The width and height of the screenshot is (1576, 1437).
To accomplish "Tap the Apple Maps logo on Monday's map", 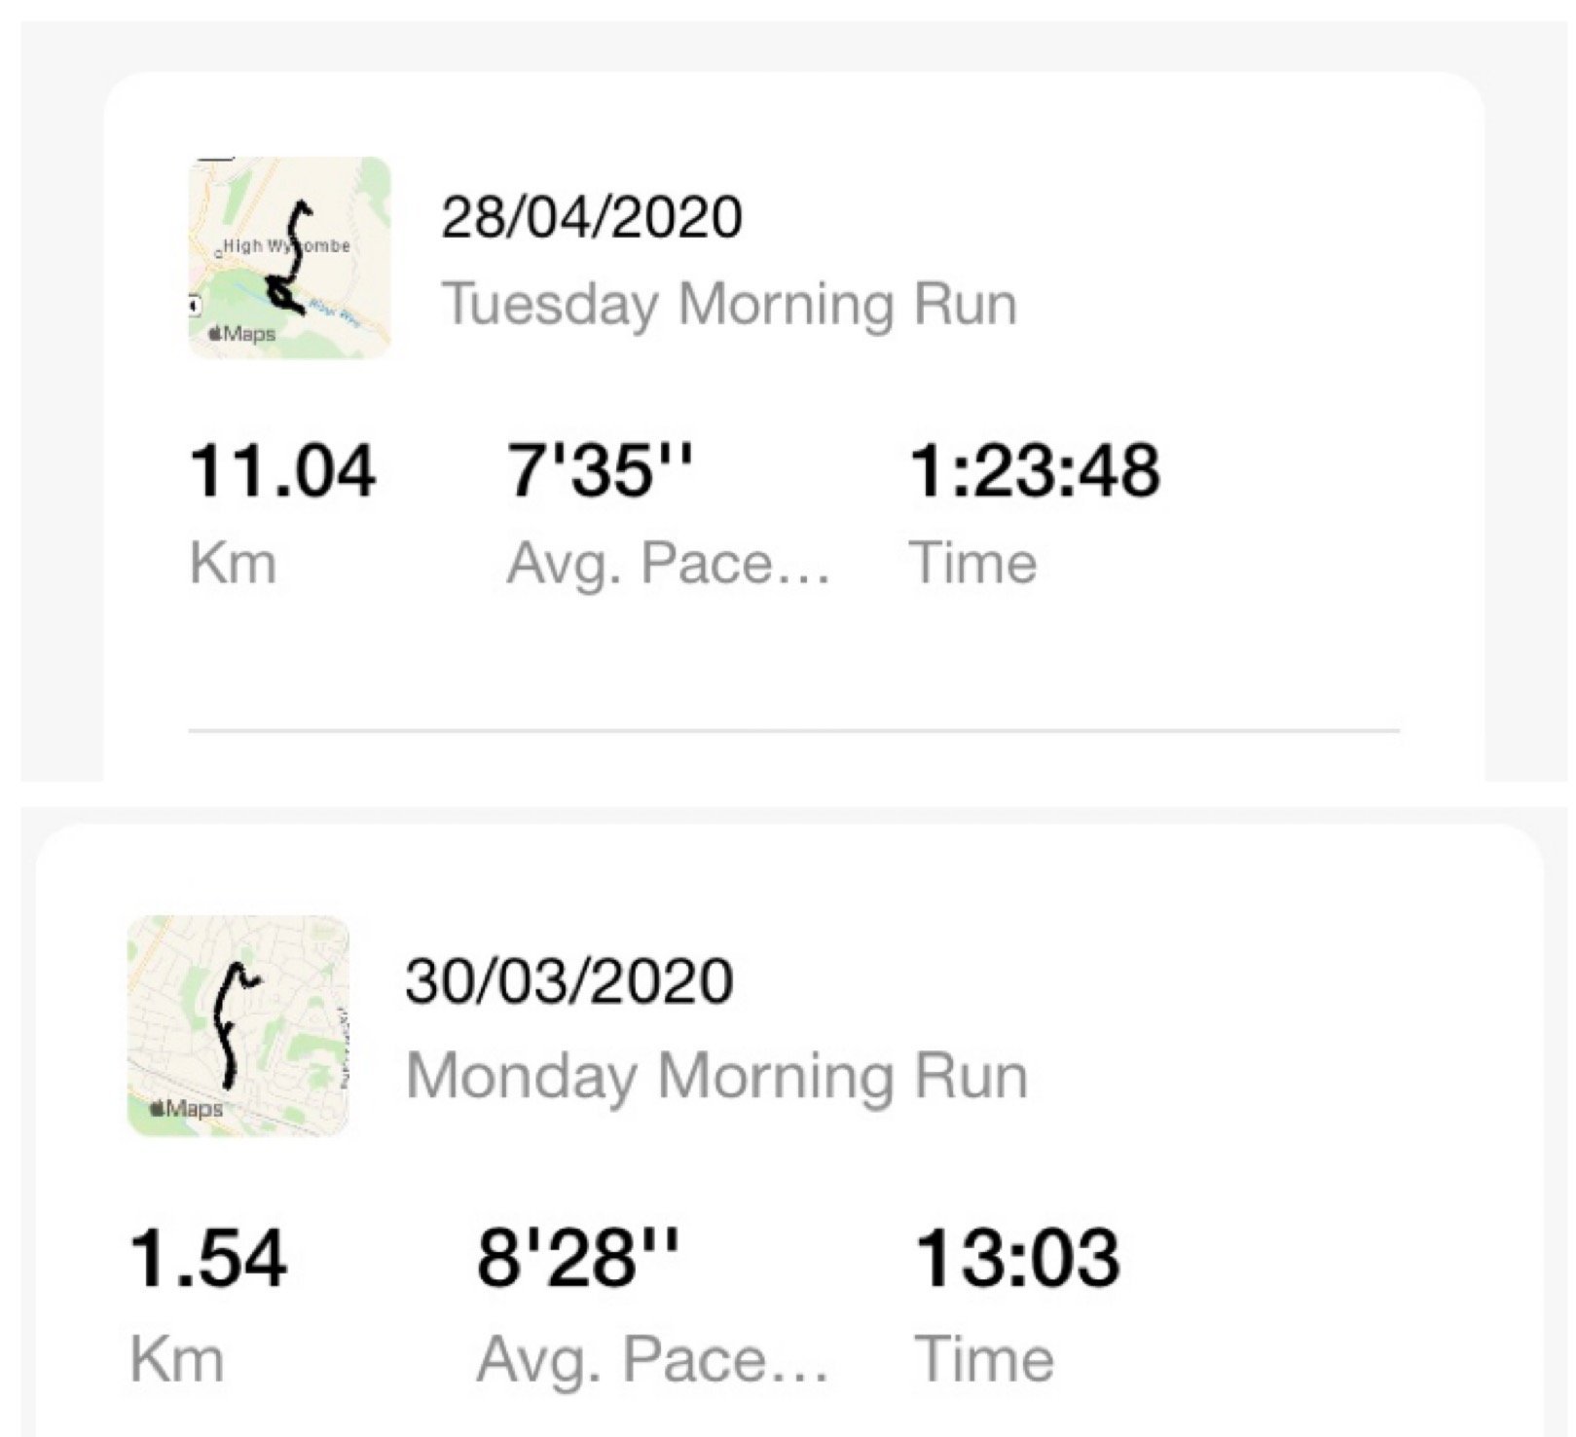I will pos(186,1108).
